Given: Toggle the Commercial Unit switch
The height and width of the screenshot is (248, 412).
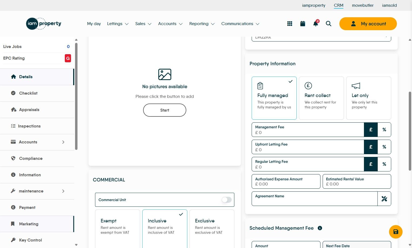Looking at the screenshot, I should [227, 200].
